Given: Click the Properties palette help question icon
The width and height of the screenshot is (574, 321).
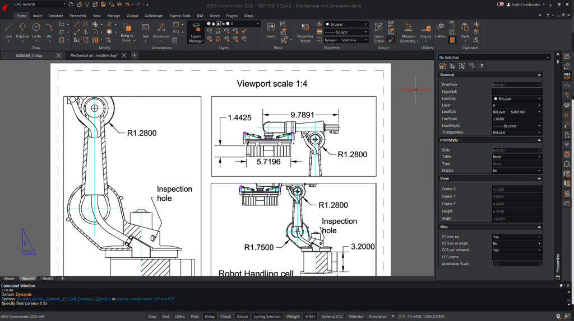Looking at the screenshot, I should (482, 66).
